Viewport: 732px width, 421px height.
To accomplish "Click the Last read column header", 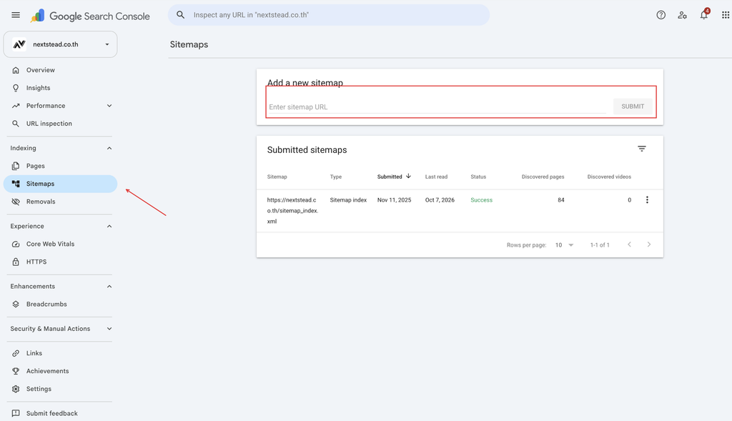I will [x=436, y=177].
